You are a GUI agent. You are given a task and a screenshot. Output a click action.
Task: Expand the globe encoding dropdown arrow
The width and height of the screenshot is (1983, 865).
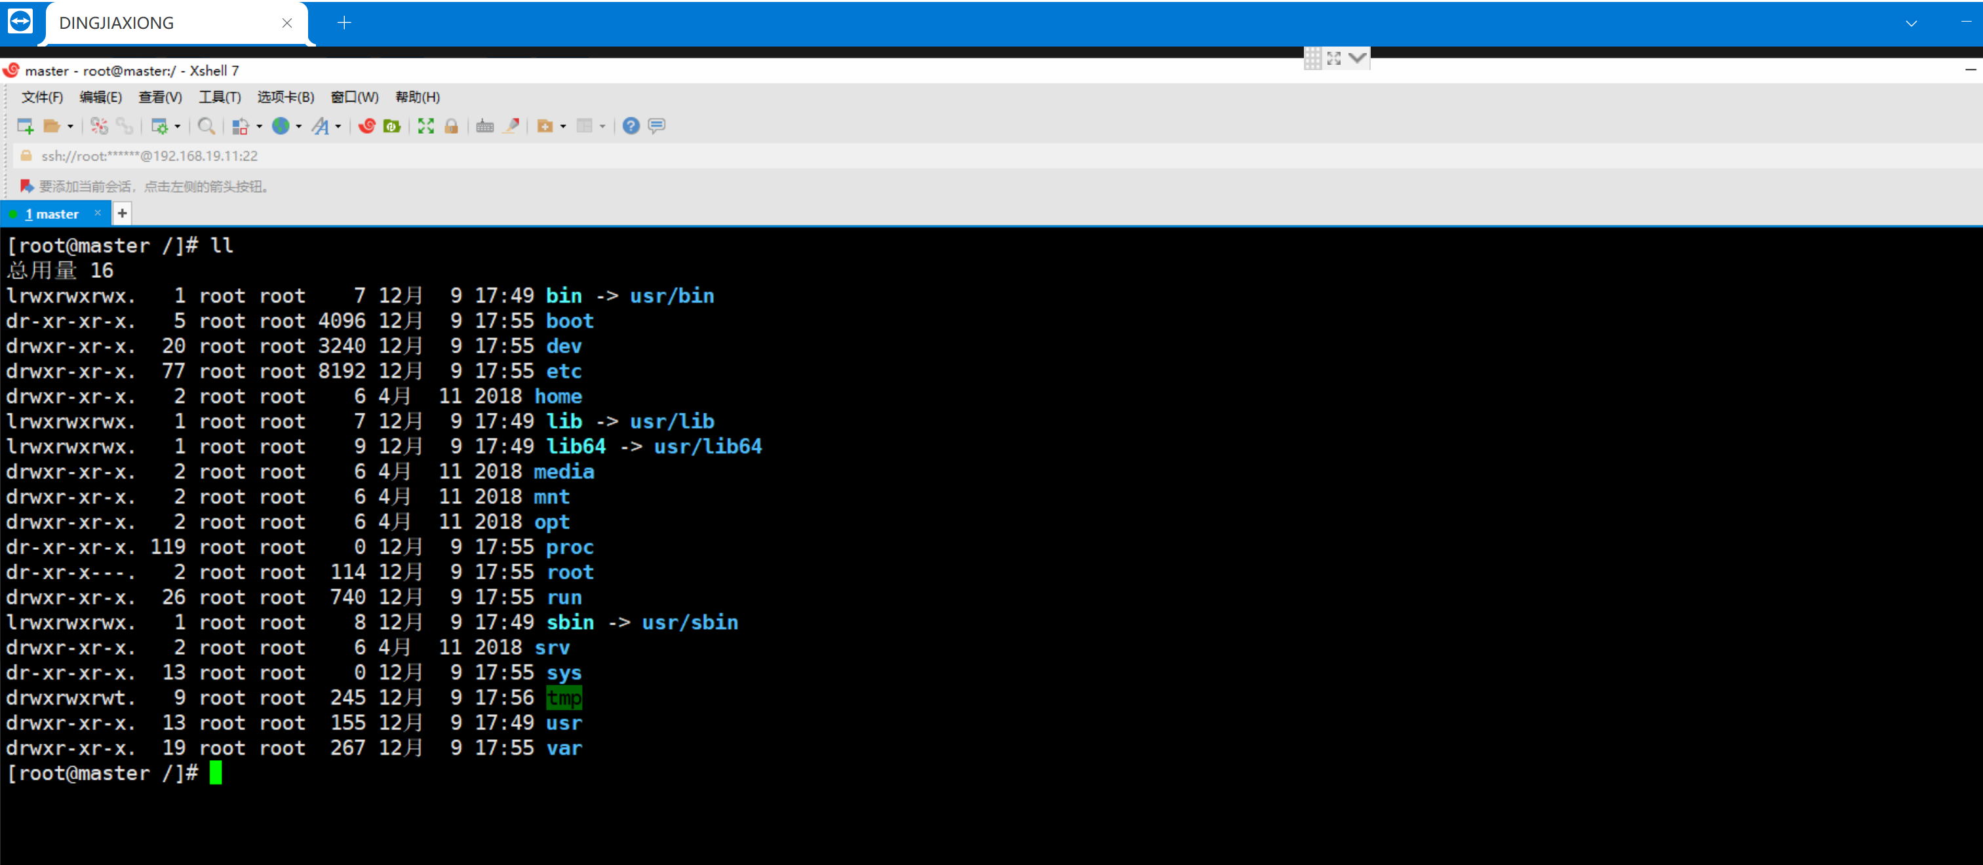tap(299, 127)
